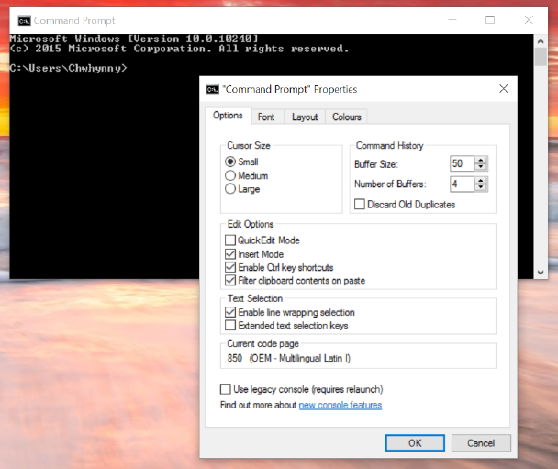The height and width of the screenshot is (469, 558).
Task: Minimize the Command Prompt window
Action: pyautogui.click(x=452, y=20)
